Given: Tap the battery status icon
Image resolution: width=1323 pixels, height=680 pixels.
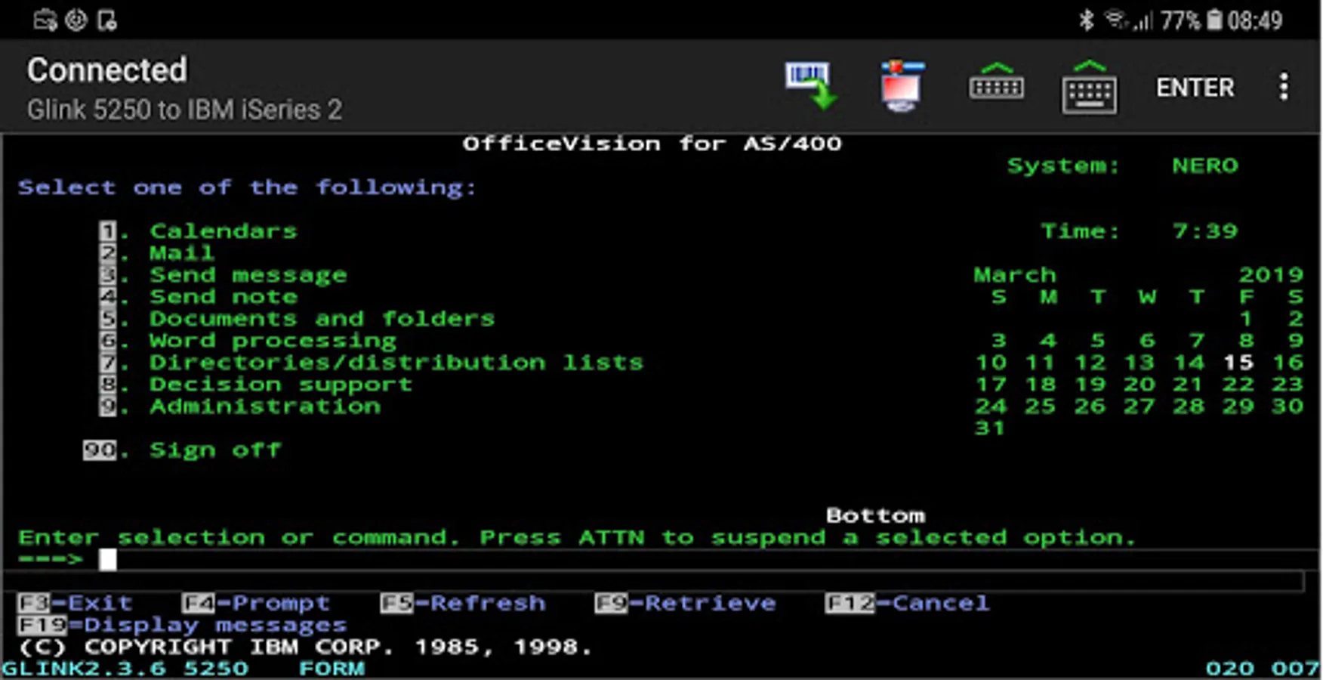Looking at the screenshot, I should tap(1214, 20).
